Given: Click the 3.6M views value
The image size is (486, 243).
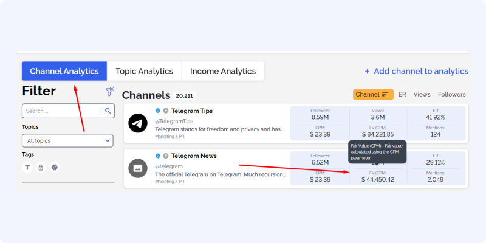Looking at the screenshot, I should point(378,117).
